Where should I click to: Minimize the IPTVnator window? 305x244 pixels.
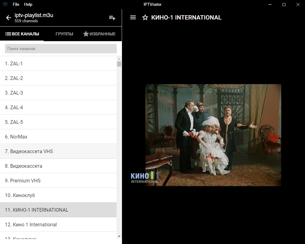(270, 5)
